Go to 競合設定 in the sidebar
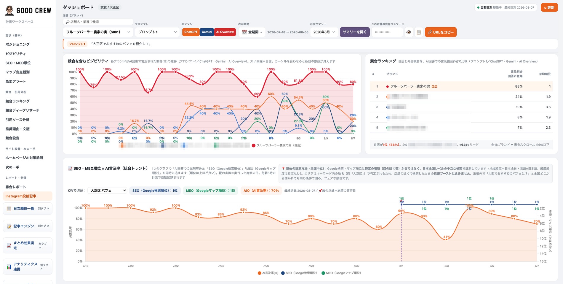The width and height of the screenshot is (563, 284). pos(12,138)
